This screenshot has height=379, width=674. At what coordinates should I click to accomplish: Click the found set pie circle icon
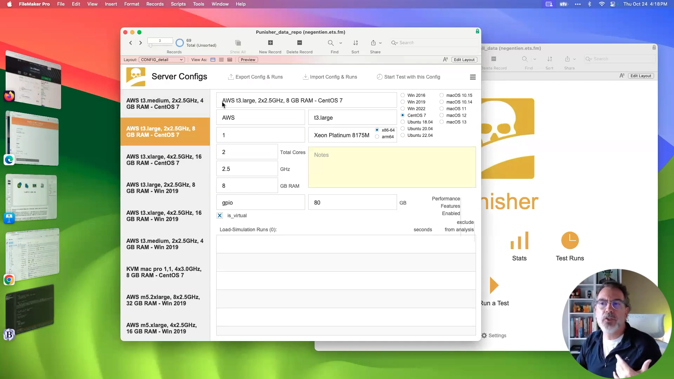(180, 43)
